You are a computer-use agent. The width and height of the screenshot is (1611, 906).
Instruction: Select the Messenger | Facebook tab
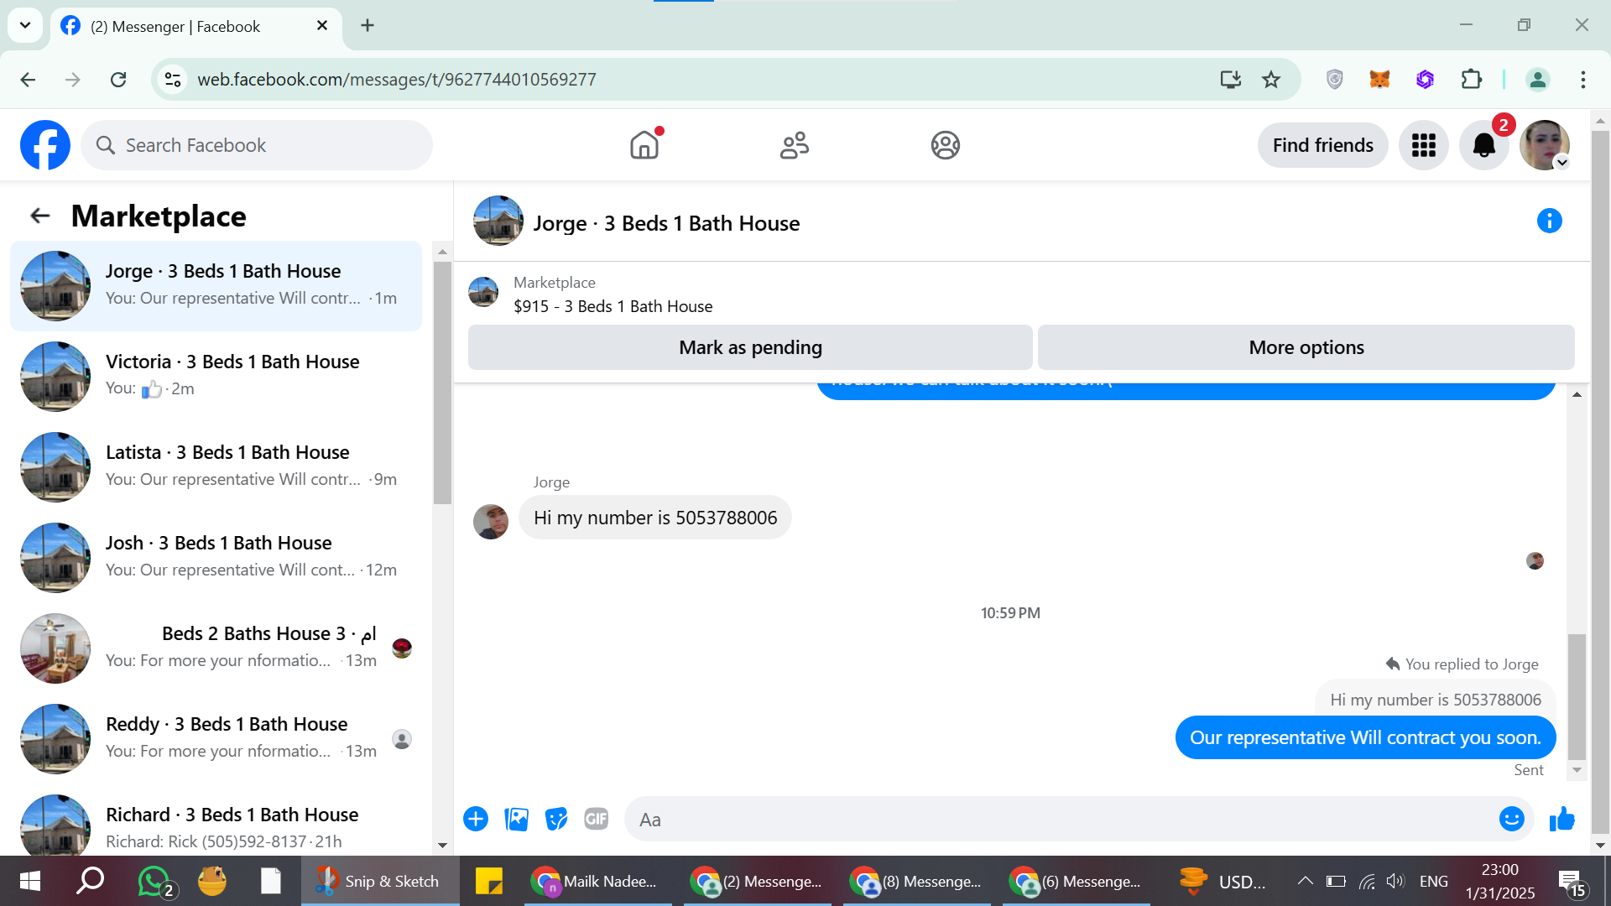196,26
